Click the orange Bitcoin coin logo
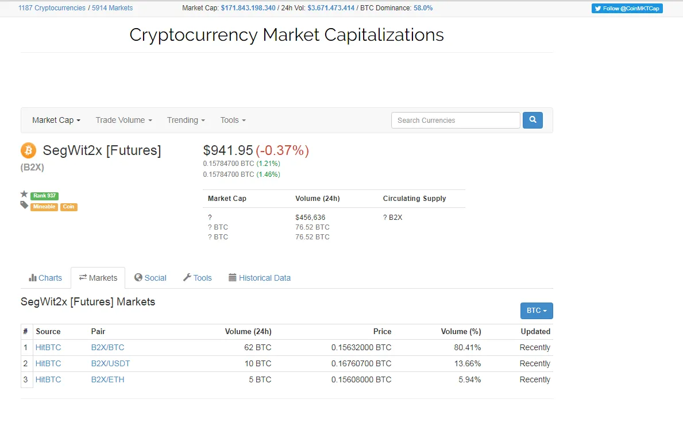This screenshot has width=683, height=438. pos(28,150)
